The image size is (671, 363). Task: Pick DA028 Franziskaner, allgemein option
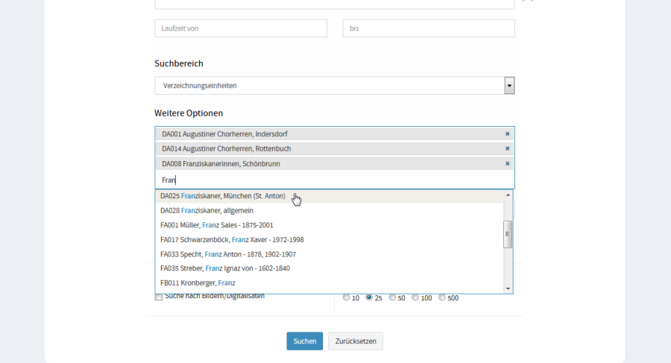click(207, 211)
